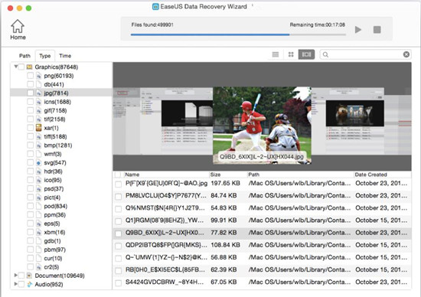Check the db(441) checkbox
421x297 pixels.
[31, 84]
